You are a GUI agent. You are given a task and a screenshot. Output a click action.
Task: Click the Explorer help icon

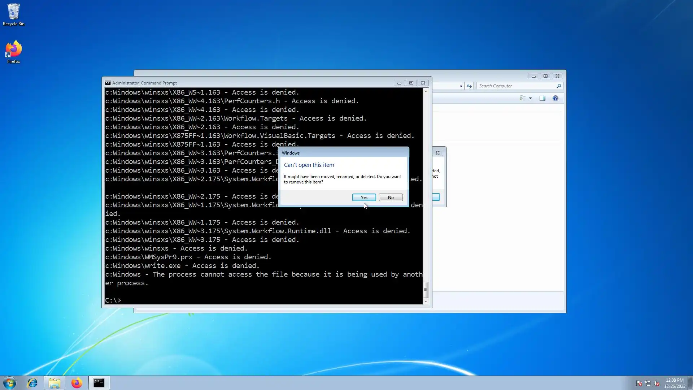click(555, 98)
